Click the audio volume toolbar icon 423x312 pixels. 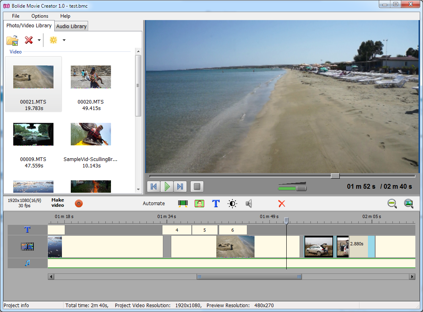248,204
